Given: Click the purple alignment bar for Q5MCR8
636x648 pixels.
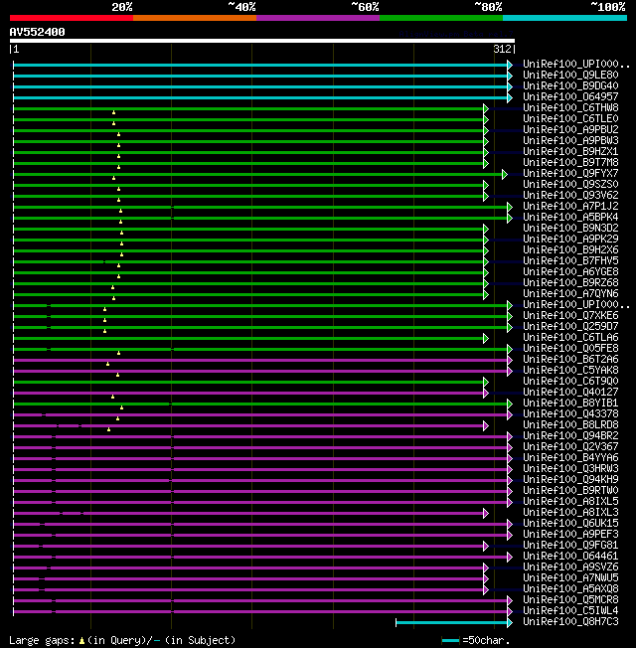Looking at the screenshot, I should (x=260, y=600).
